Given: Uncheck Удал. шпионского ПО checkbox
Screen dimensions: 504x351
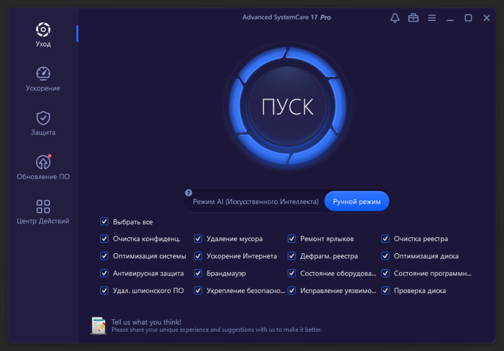Looking at the screenshot, I should click(104, 291).
